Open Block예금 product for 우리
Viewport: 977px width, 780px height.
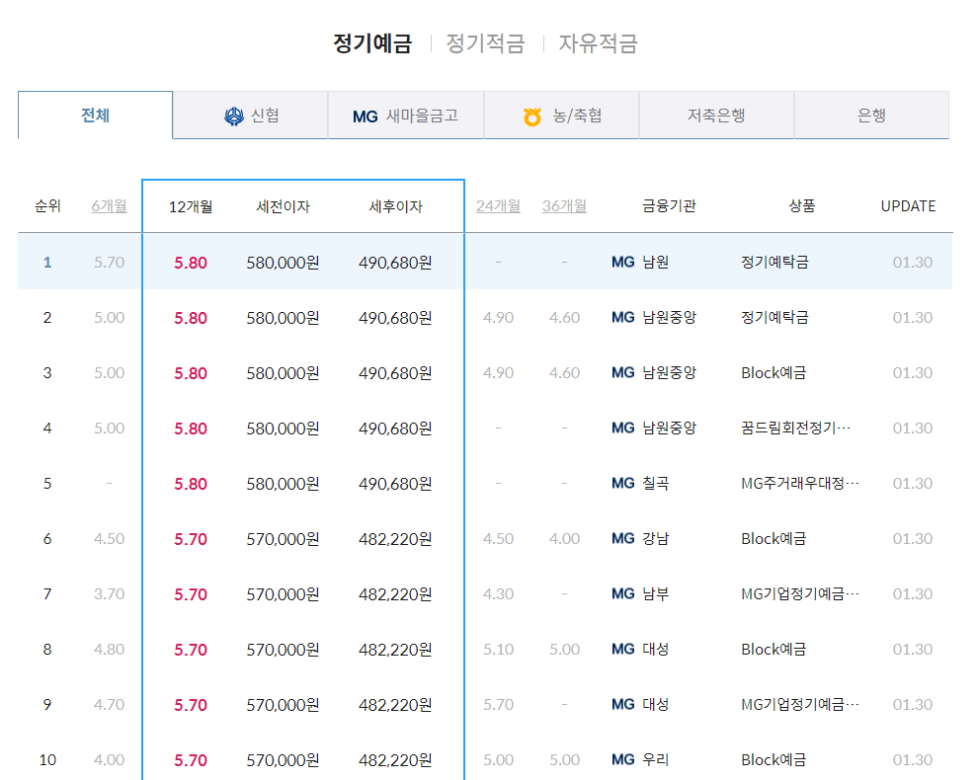pyautogui.click(x=773, y=759)
